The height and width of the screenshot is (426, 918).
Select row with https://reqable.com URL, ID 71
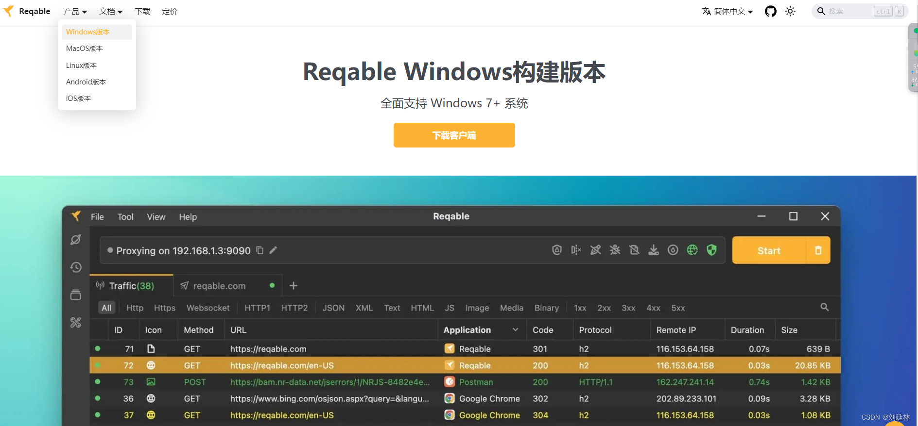point(465,349)
